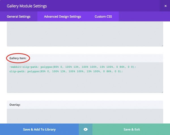Click the Gallery Module Settings title
The height and width of the screenshot is (135, 170).
pos(27,6)
